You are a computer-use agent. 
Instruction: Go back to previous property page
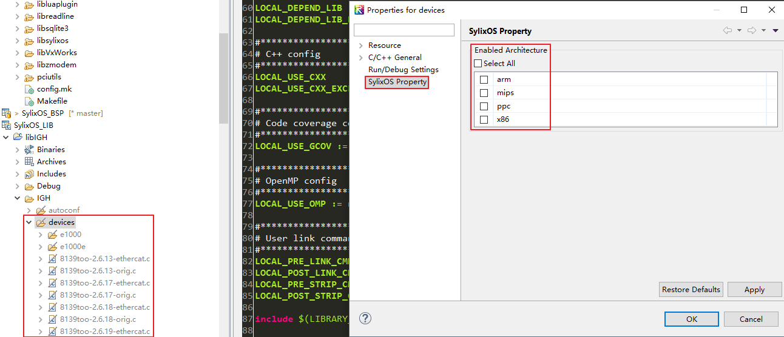tap(727, 30)
